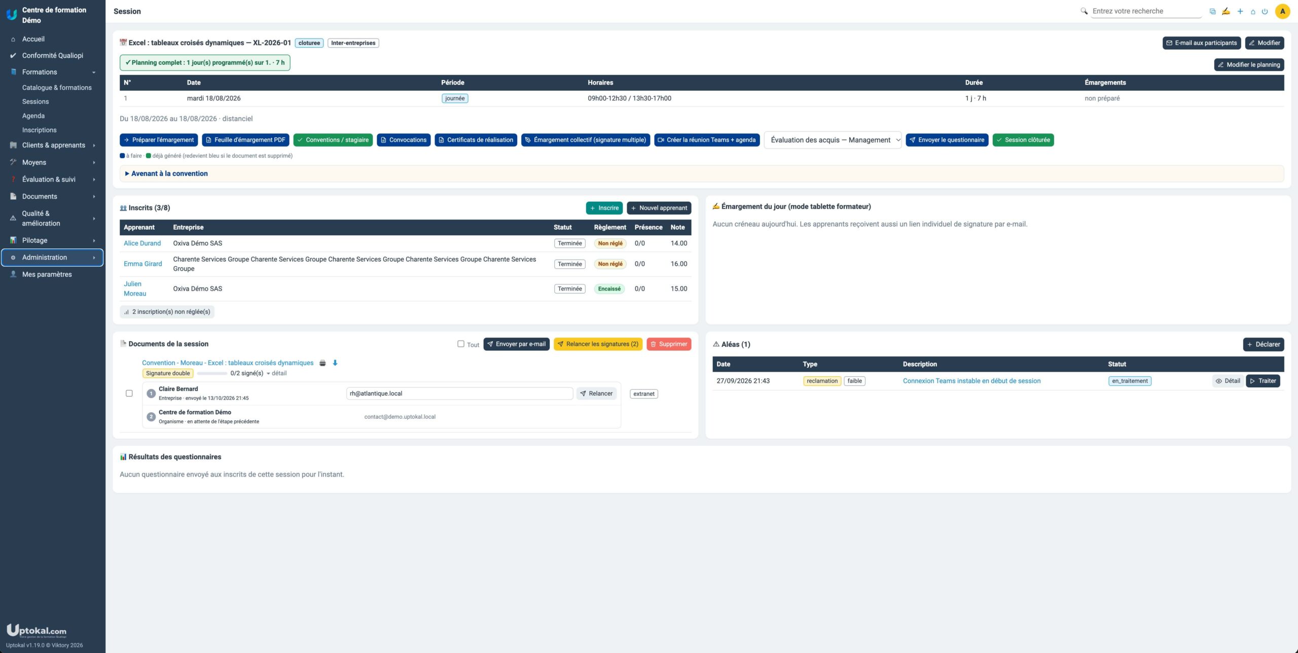Screen dimensions: 1298x653
Task: Click the Pilotage chart icon in sidebar
Action: point(13,240)
